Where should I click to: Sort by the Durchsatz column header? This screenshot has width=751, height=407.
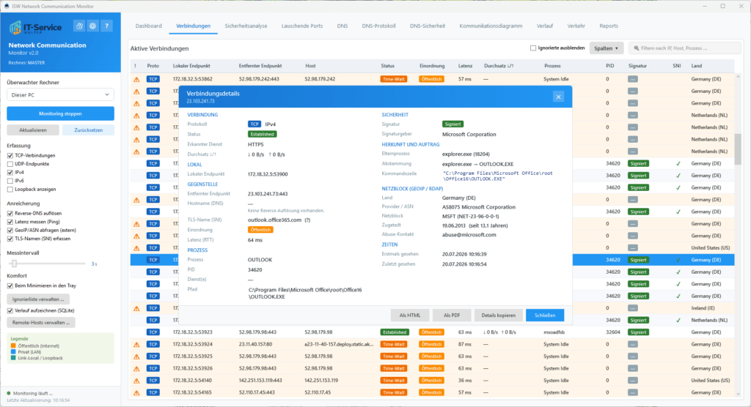pyautogui.click(x=499, y=66)
